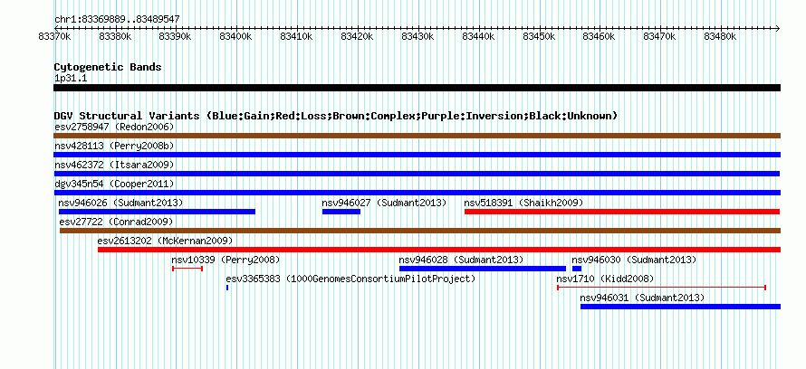This screenshot has width=806, height=369.
Task: Click the black 1p31.1 cytogenetic band bar
Action: pyautogui.click(x=417, y=89)
